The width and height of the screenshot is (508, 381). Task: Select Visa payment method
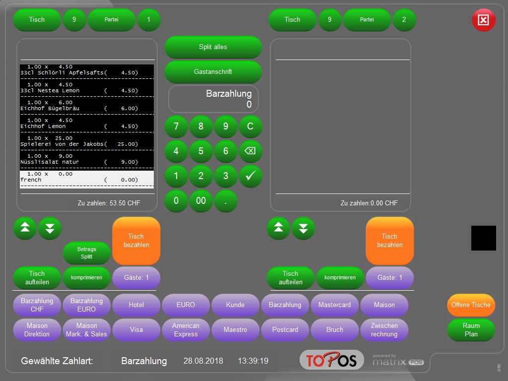[136, 330]
